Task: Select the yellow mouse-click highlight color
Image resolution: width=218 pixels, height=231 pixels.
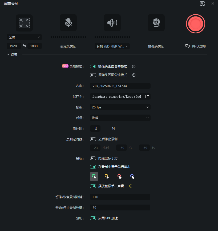Action: pyautogui.click(x=107, y=177)
